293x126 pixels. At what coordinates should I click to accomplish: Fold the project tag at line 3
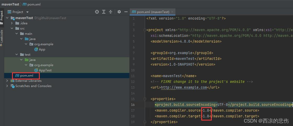pos(145,30)
